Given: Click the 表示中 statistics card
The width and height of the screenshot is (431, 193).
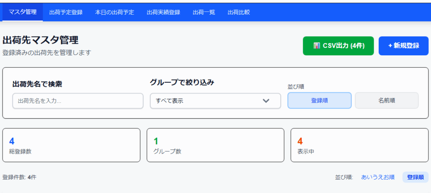Looking at the screenshot, I should click(359, 145).
